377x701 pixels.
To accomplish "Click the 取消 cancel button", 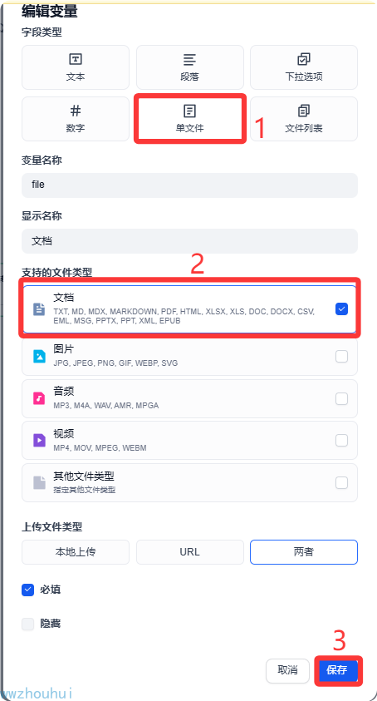I will (x=287, y=670).
